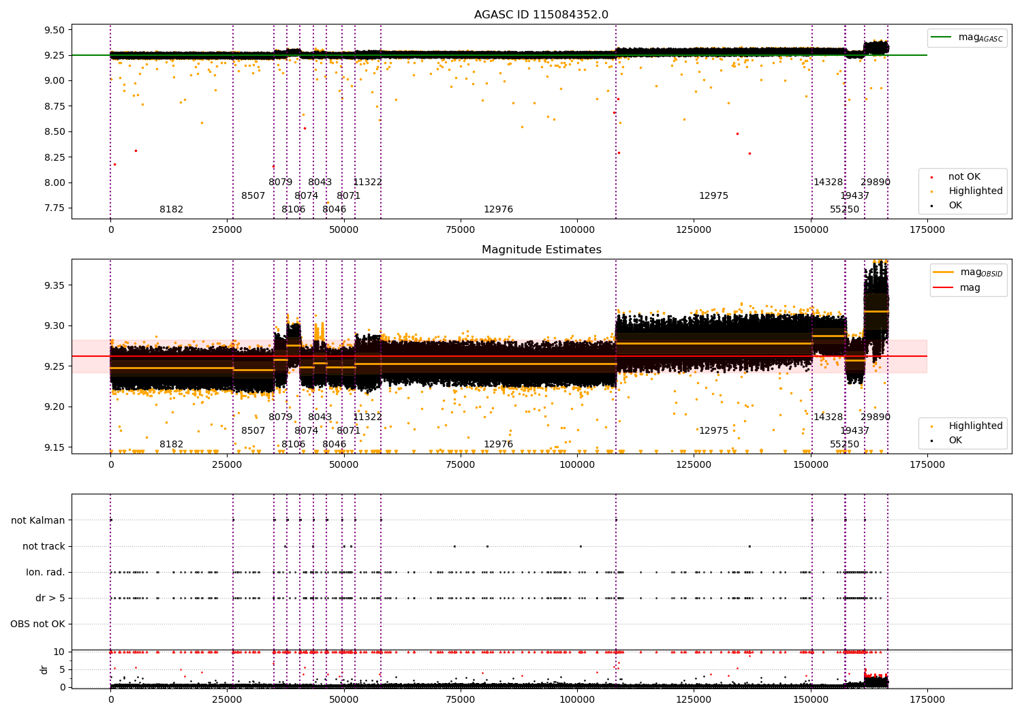The width and height of the screenshot is (1022, 715).
Task: Click OBSID label 8507 in the AGASC ID plot
Action: click(x=253, y=196)
